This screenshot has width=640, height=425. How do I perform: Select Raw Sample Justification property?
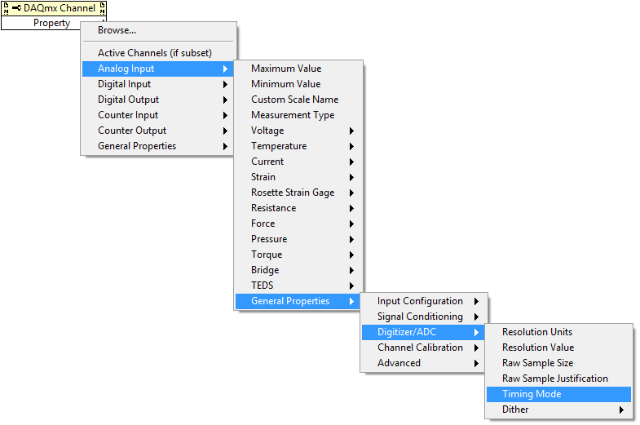[558, 379]
